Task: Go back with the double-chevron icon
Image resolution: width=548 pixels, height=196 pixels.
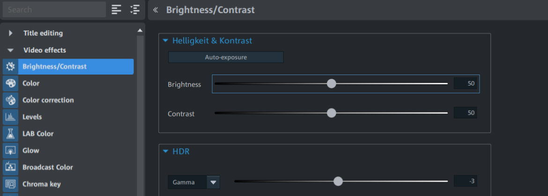Action: point(156,10)
